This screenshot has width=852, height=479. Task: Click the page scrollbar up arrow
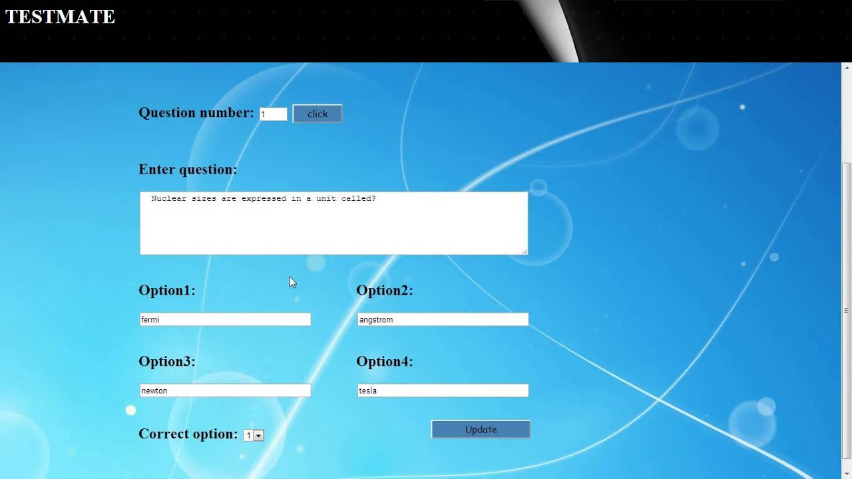click(847, 67)
